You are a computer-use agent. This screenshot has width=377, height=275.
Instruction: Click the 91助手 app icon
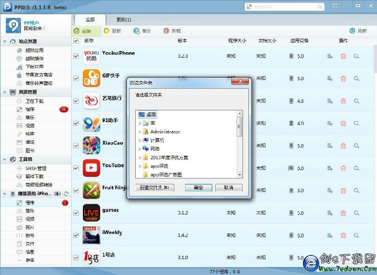91,123
